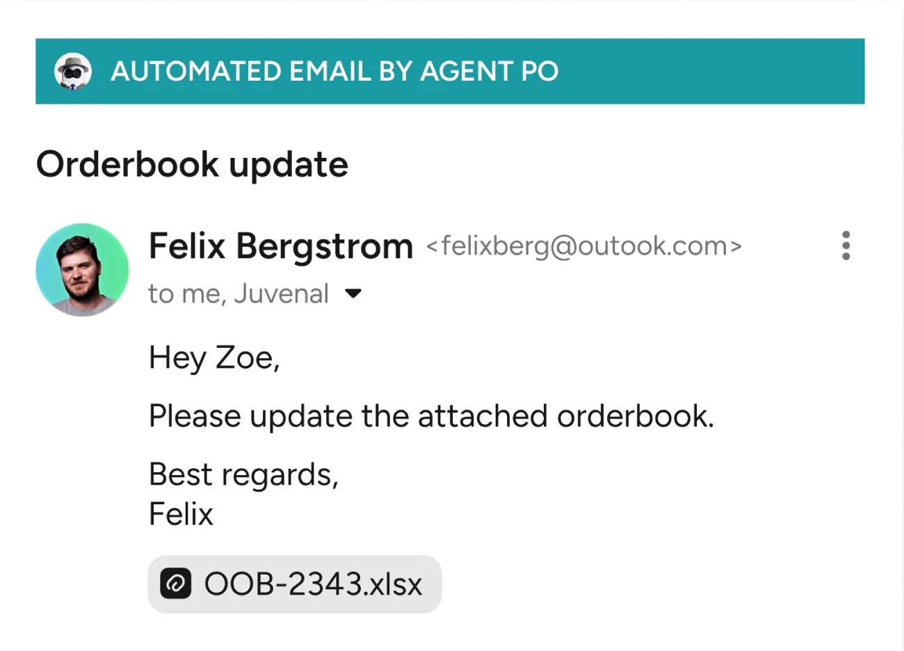Click the "Best regards," closing line
This screenshot has height=651, width=904.
[243, 475]
